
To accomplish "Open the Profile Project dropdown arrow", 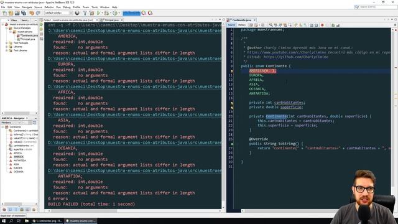I will click(x=119, y=13).
